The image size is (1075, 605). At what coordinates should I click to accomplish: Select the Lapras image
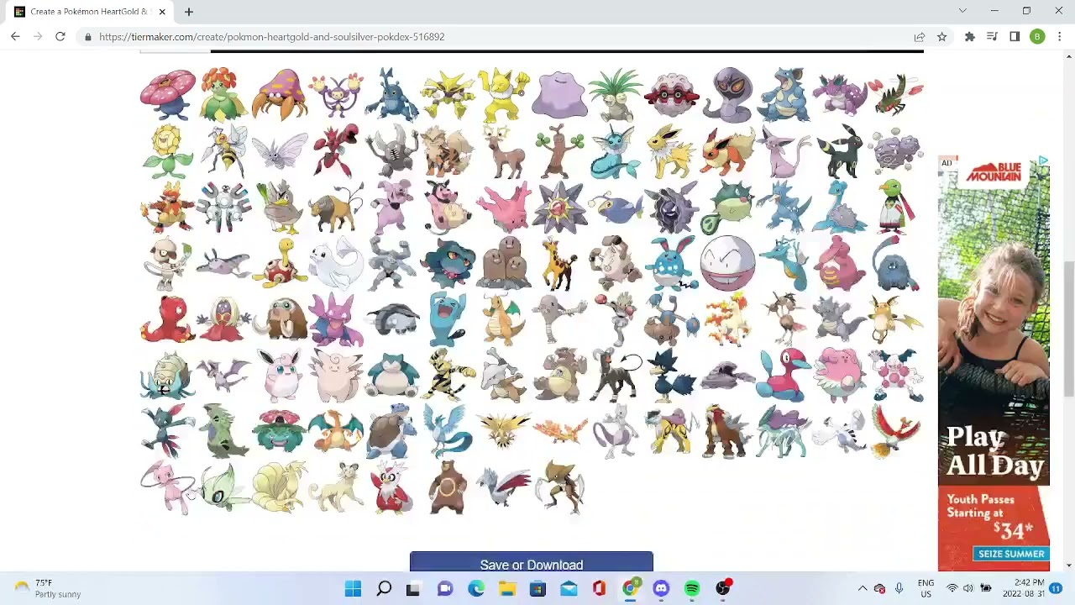pyautogui.click(x=840, y=207)
